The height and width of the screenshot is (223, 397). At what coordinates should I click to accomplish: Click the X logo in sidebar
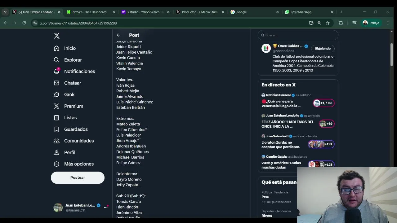[57, 36]
